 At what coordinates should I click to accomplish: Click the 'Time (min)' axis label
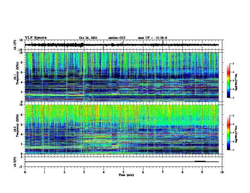[x=126, y=175]
